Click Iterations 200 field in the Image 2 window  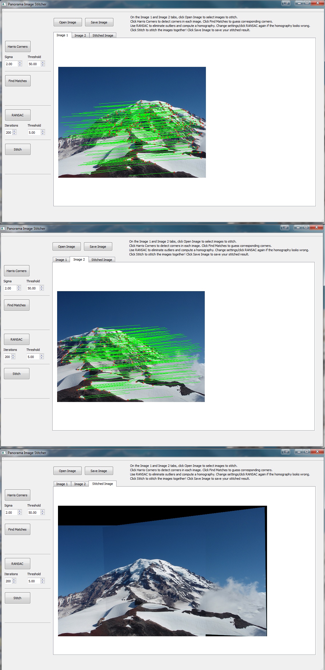coord(7,357)
